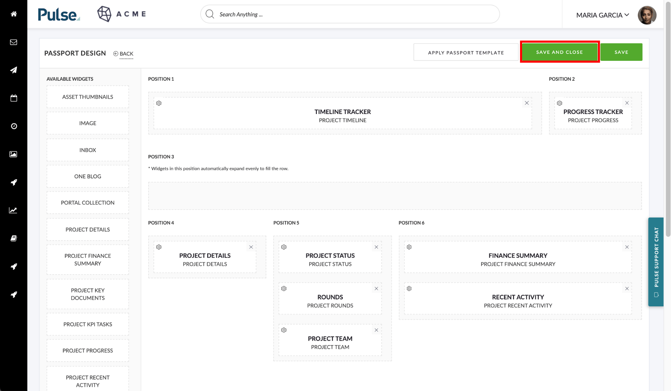Screen dimensions: 671x391
Task: Select the Project Key Documents available widget
Action: [88, 294]
